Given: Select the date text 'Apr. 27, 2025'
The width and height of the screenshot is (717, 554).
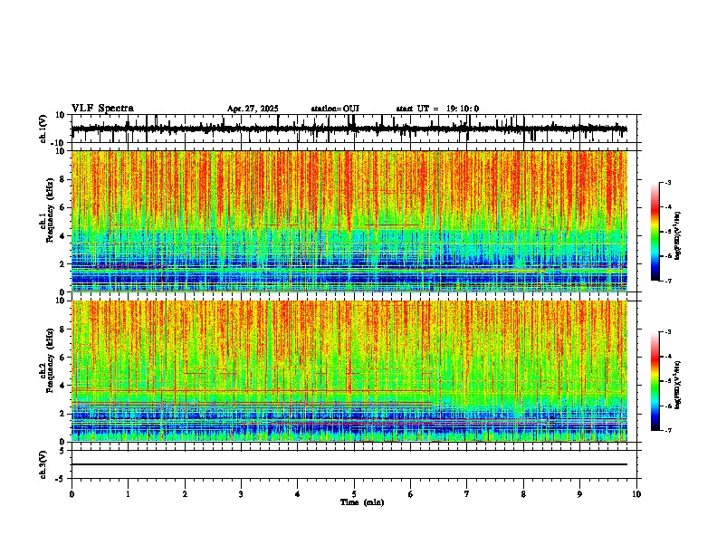Looking at the screenshot, I should [x=253, y=109].
